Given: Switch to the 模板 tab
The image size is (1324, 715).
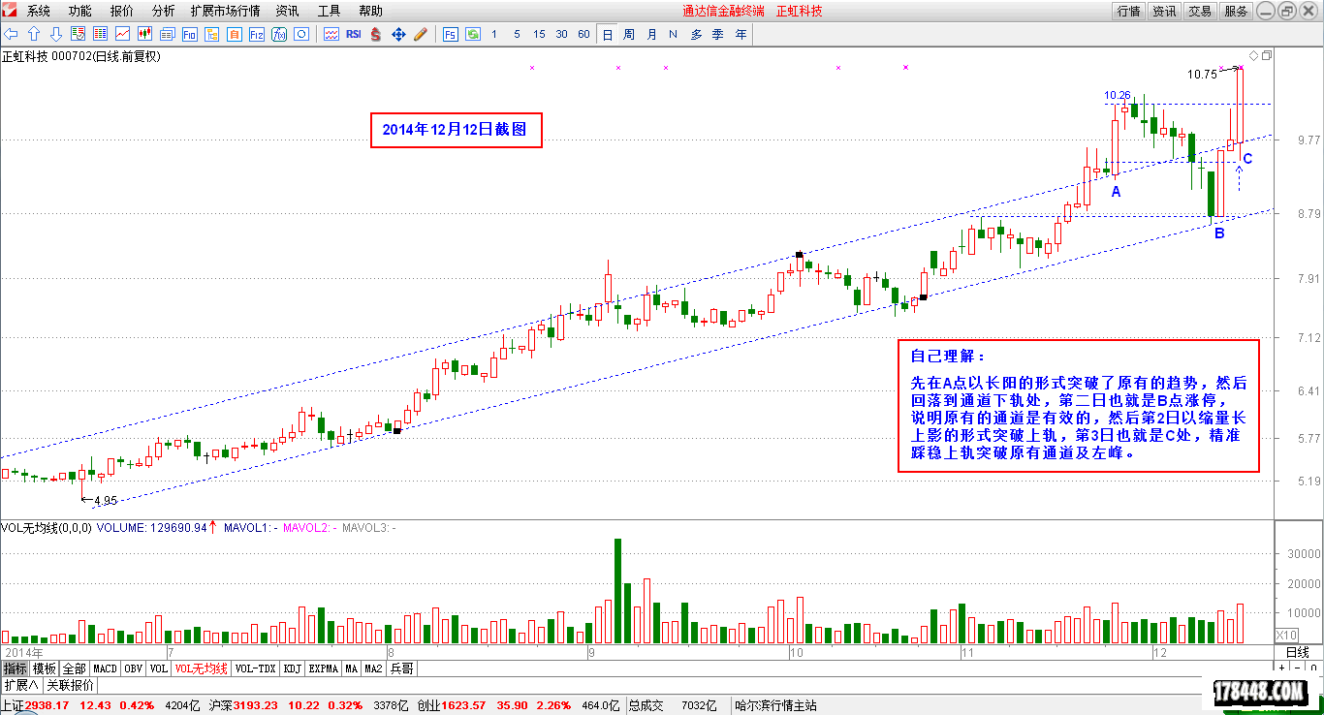Looking at the screenshot, I should [45, 668].
